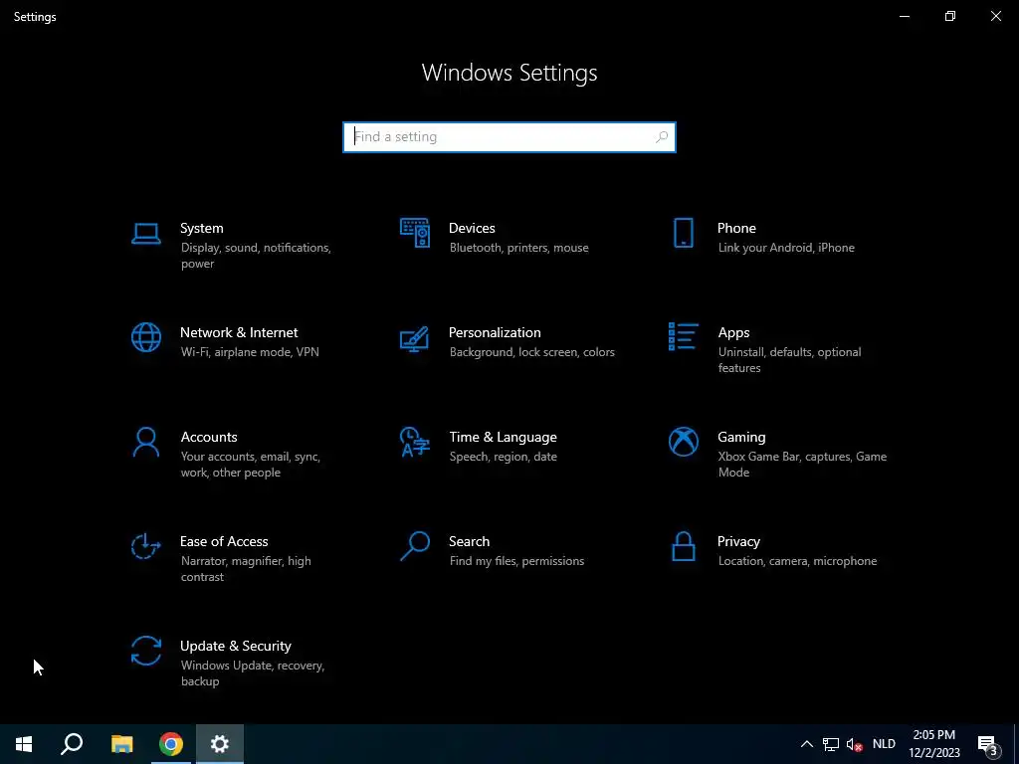The width and height of the screenshot is (1019, 764).
Task: Open the Privacy padlock icon
Action: click(683, 546)
